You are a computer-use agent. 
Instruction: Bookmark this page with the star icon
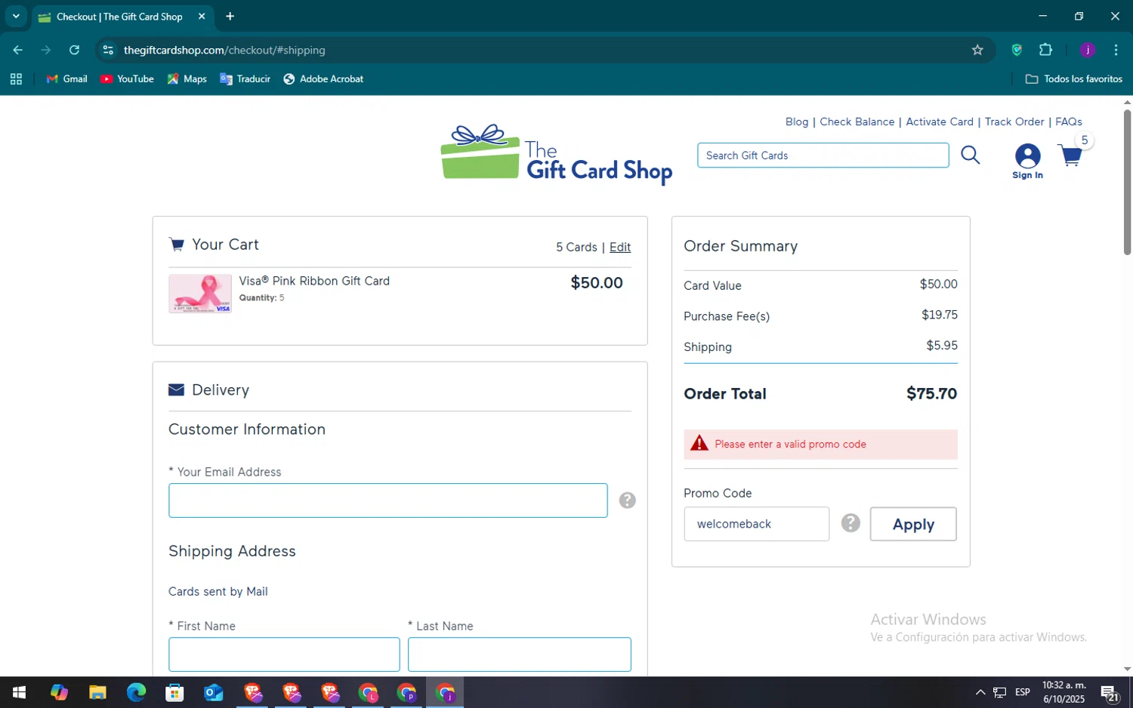pos(977,50)
